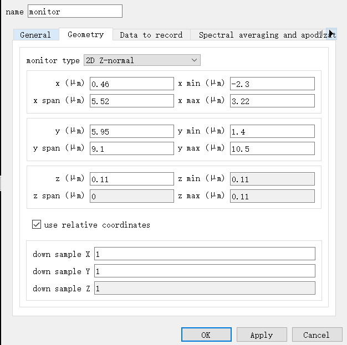Select the Spectral averaging and apodization tab
Screen dimensions: 347x345
[x=261, y=35]
